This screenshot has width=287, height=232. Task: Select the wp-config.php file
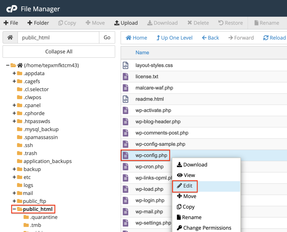pyautogui.click(x=151, y=155)
